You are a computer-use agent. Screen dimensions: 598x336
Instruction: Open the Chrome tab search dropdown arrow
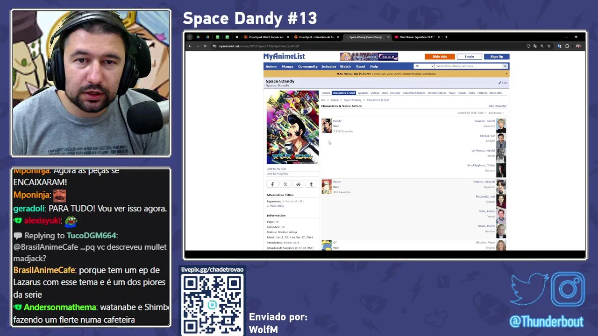[190, 37]
